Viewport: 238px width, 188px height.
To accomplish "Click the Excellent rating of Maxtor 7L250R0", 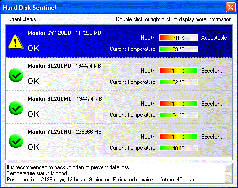I will click(x=212, y=137).
